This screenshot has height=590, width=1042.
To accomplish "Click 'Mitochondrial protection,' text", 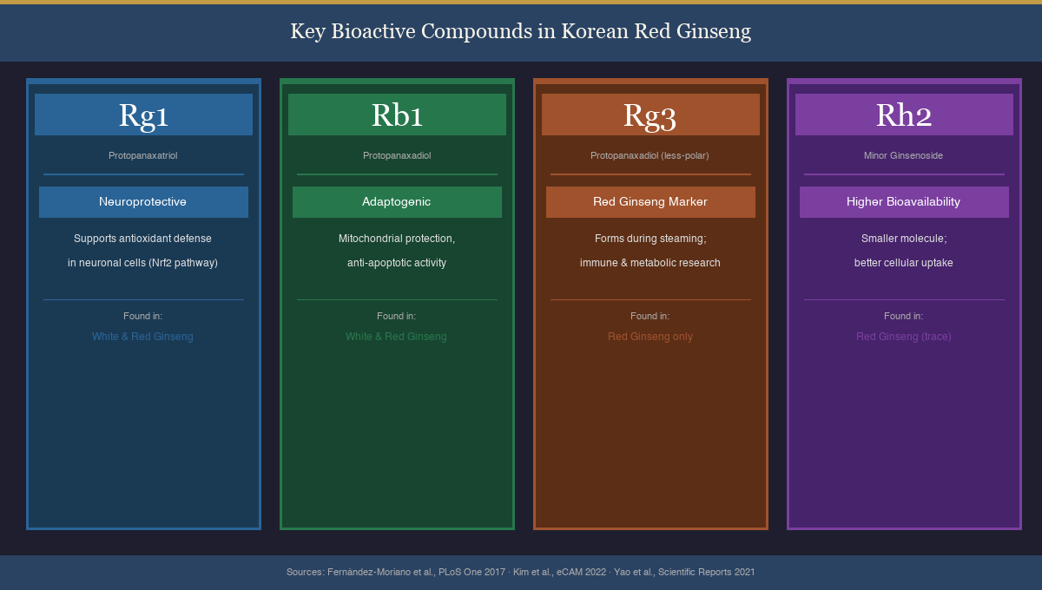I will point(397,239).
